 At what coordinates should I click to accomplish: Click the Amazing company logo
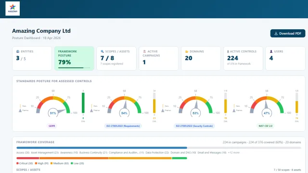pyautogui.click(x=13, y=9)
